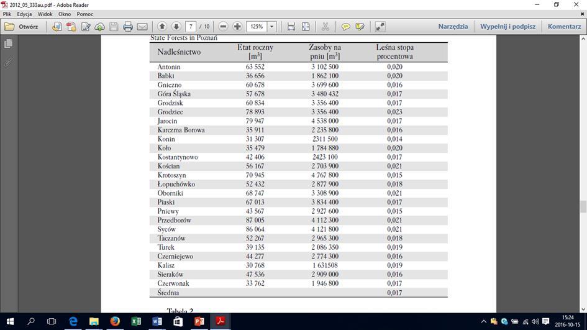Click the create PDF online icon
587x330 pixels.
click(x=57, y=27)
